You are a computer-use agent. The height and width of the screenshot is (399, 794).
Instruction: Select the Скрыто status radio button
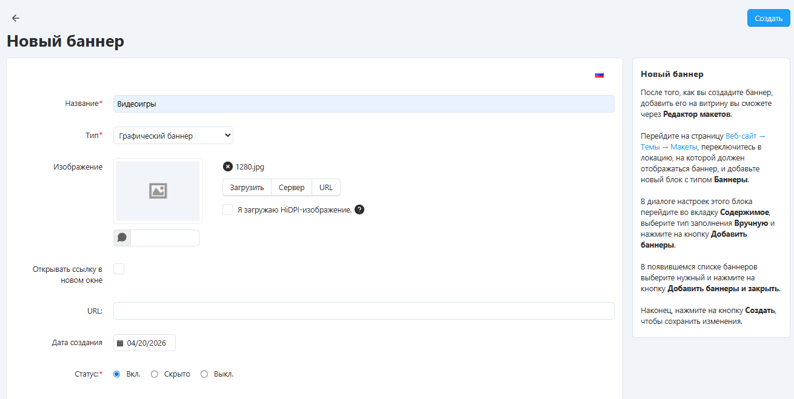pos(155,374)
